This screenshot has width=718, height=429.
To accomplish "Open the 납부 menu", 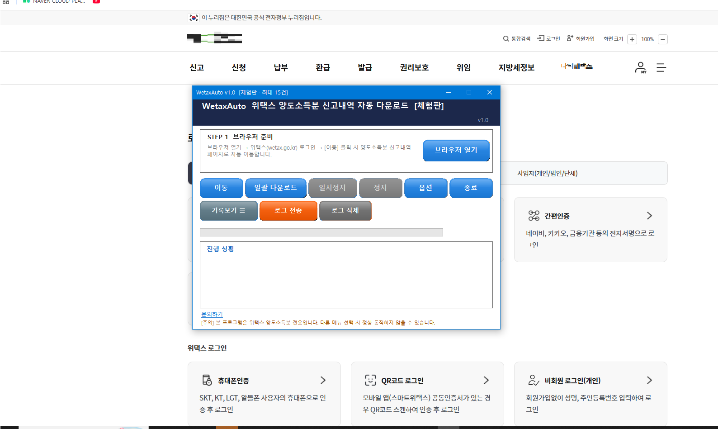I will [281, 67].
